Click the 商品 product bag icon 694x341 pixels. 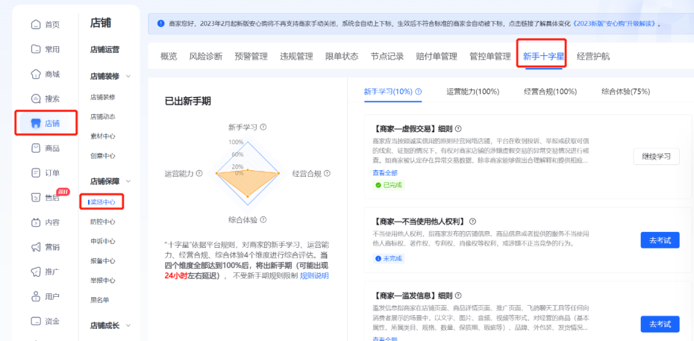point(35,148)
